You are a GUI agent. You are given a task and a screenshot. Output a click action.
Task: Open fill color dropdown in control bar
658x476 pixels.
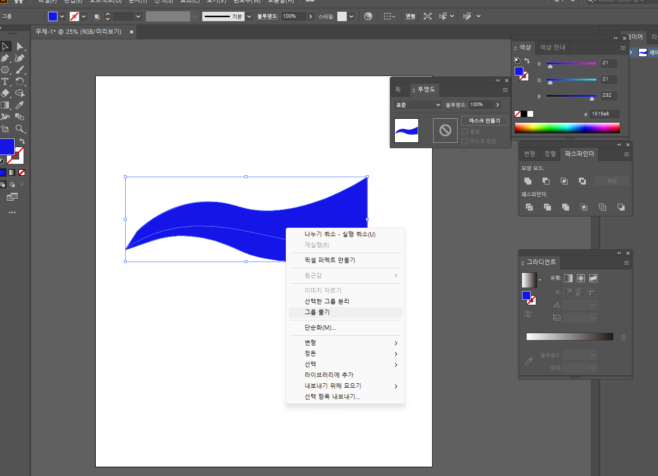62,16
